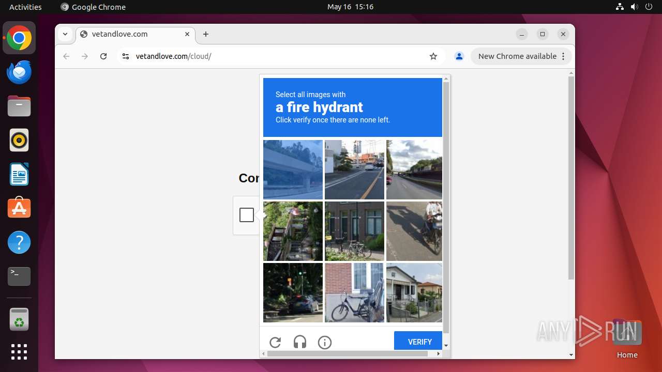Show Applications grid in dock
662x372 pixels.
tap(19, 352)
